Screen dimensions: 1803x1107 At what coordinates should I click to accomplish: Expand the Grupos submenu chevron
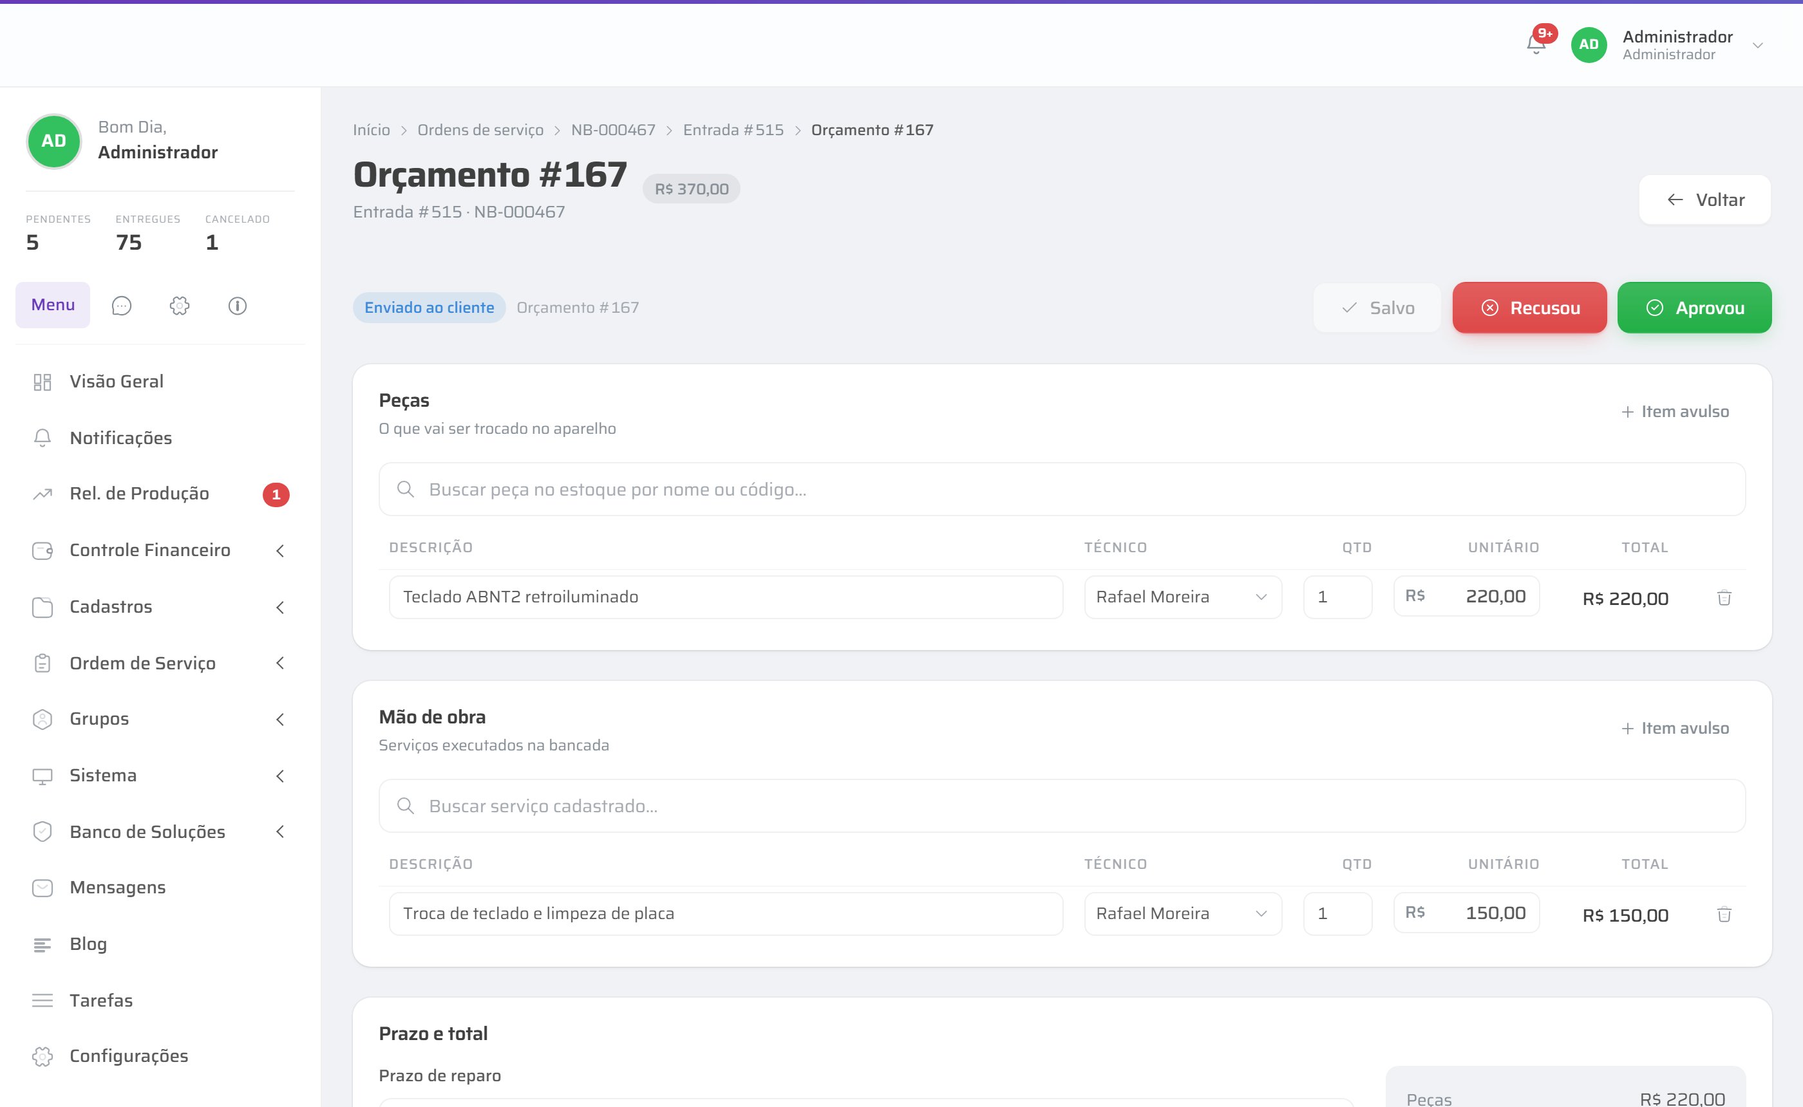pyautogui.click(x=279, y=720)
